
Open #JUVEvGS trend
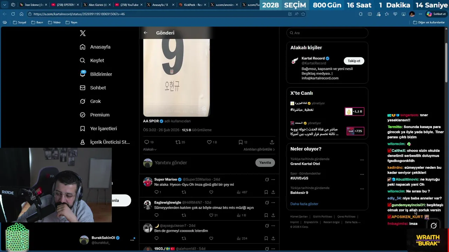[299, 178]
